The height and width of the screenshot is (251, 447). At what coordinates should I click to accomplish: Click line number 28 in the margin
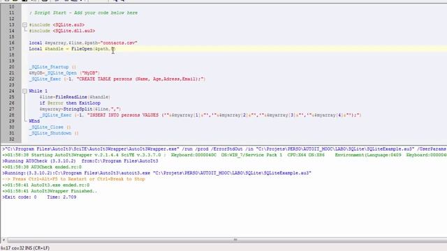tap(11, 115)
